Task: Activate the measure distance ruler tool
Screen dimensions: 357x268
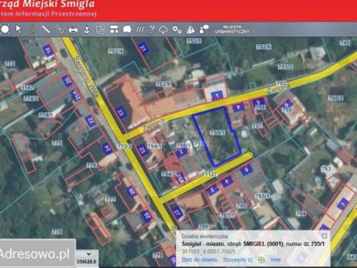Action: pos(46,28)
